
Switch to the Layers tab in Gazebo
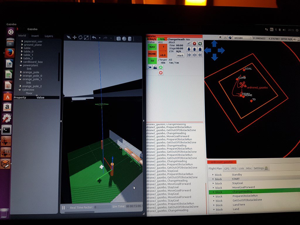click(49, 36)
